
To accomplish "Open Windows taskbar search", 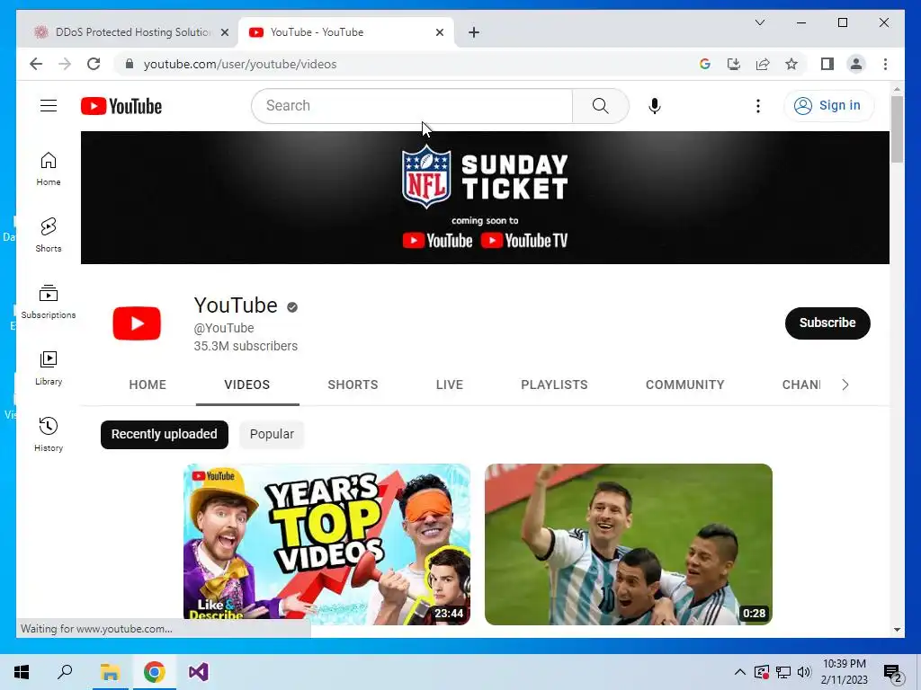I will coord(65,672).
